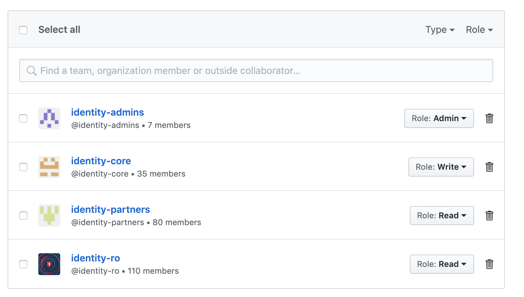This screenshot has width=524, height=297.
Task: Click the identity-core team link
Action: [101, 161]
